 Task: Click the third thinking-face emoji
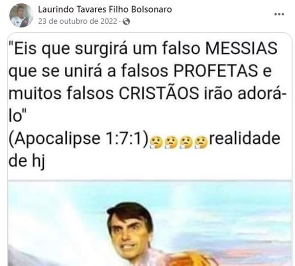pyautogui.click(x=186, y=142)
